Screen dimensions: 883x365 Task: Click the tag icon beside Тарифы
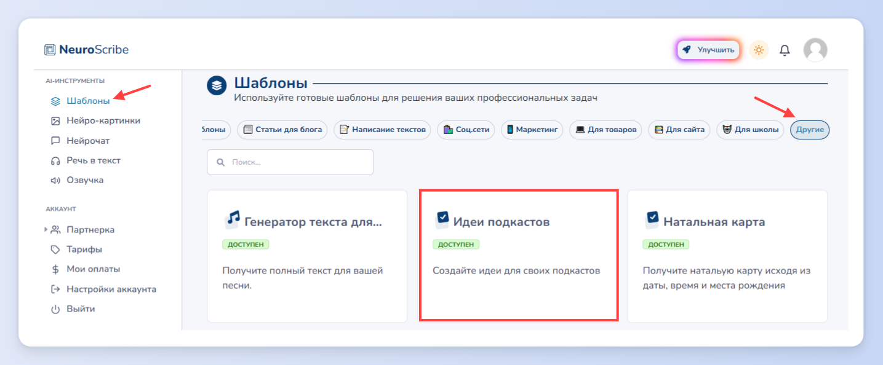coord(55,249)
